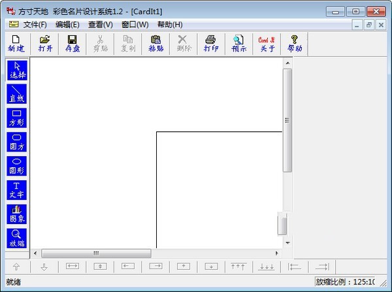Paste with the 粘贴 clipboard icon
The height and width of the screenshot is (292, 392).
pos(156,44)
